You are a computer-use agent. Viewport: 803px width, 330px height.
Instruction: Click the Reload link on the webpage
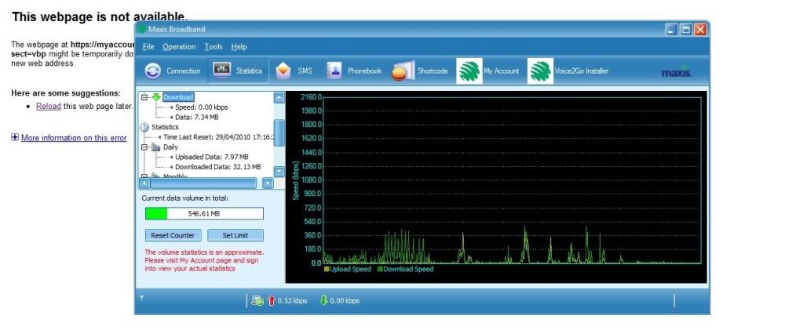48,106
